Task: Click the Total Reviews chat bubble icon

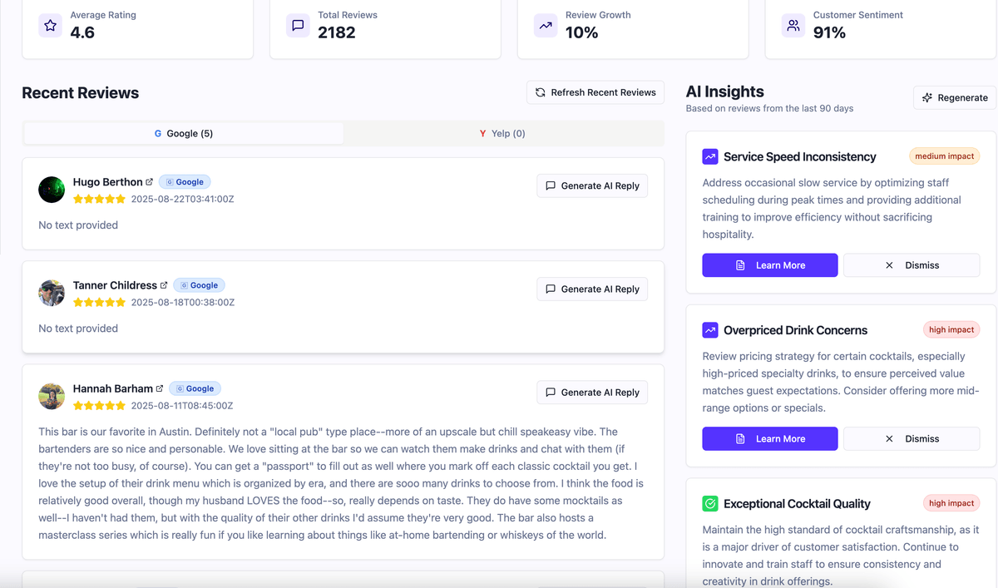Action: (298, 25)
